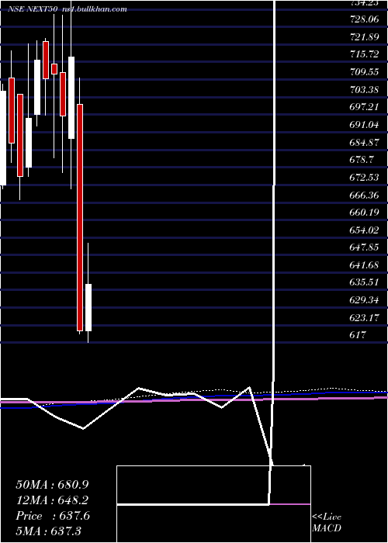Viewport: 388px width, 543px height.
Task: Click the 715.72 price axis label
Action: tap(364, 54)
